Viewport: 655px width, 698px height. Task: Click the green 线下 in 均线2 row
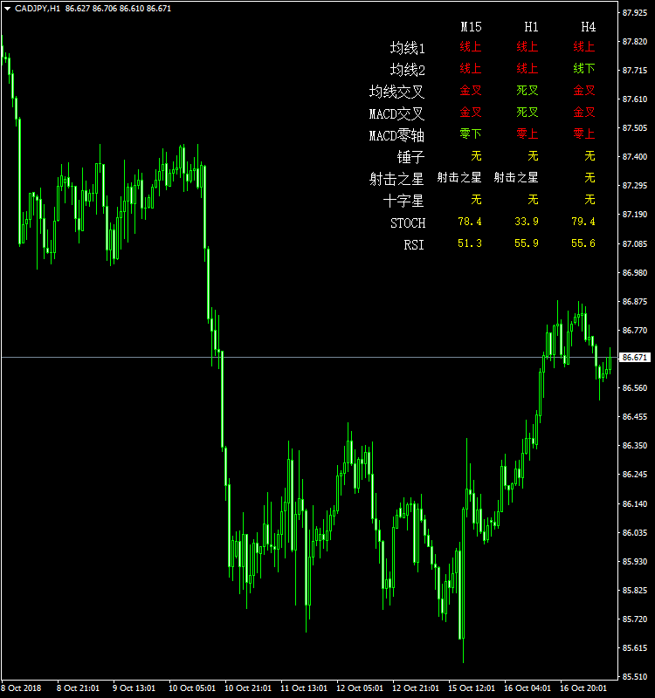coord(584,69)
